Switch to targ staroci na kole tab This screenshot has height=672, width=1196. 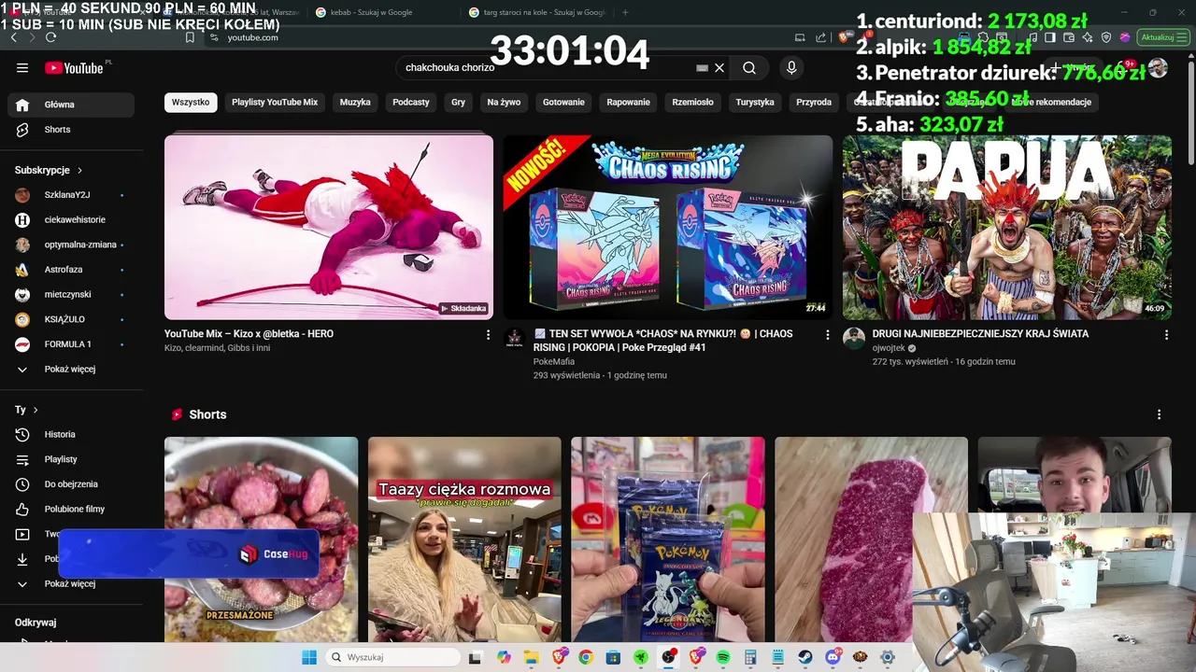539,12
